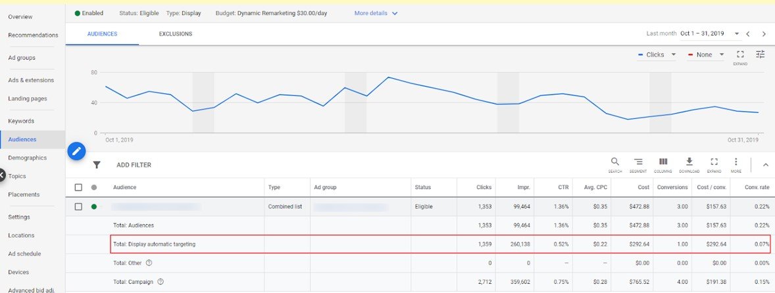Open the table Search tool

(615, 164)
